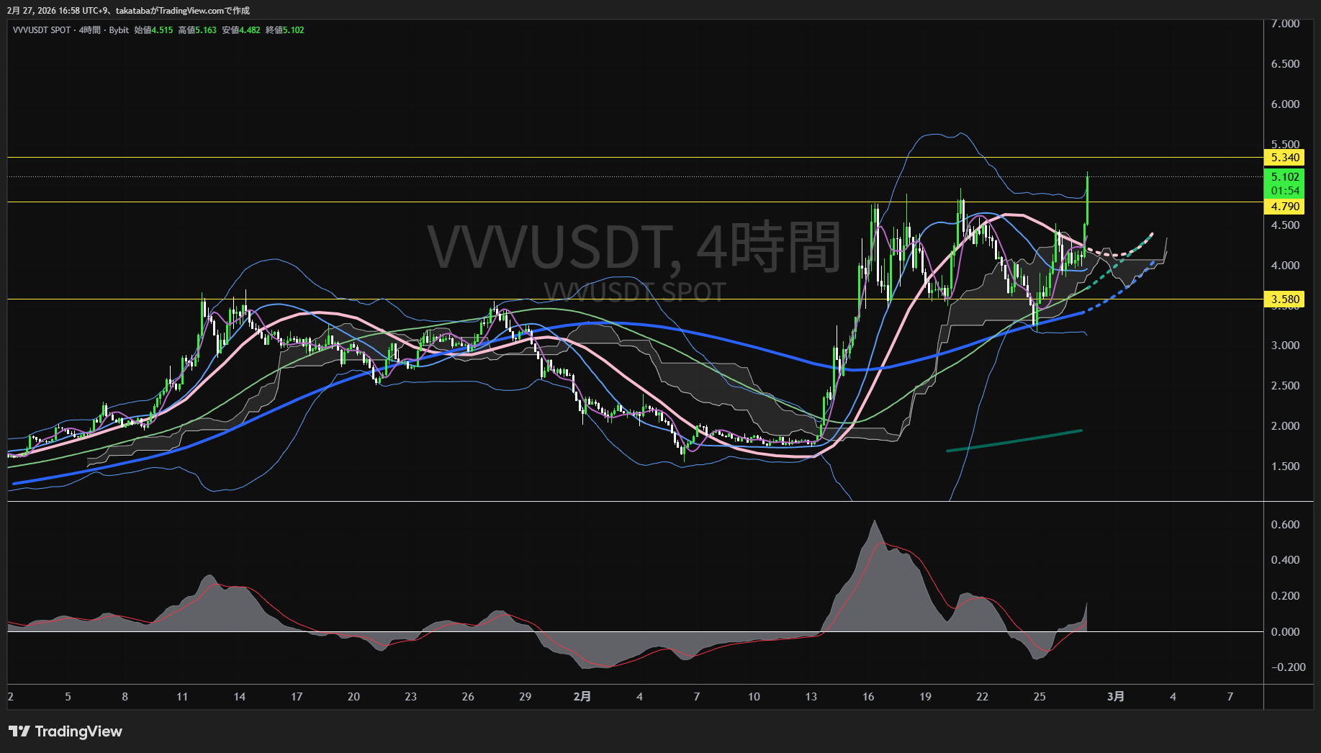The image size is (1321, 753).
Task: Click the VVVUSDT, 4時間 chart watermark
Action: [634, 247]
